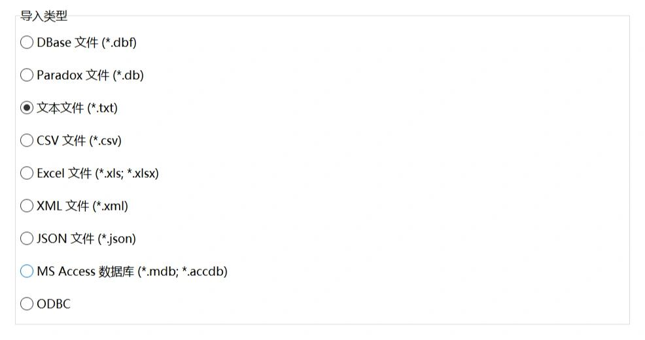
Task: Click the "MS Access 数据库" label text
Action: pyautogui.click(x=85, y=271)
